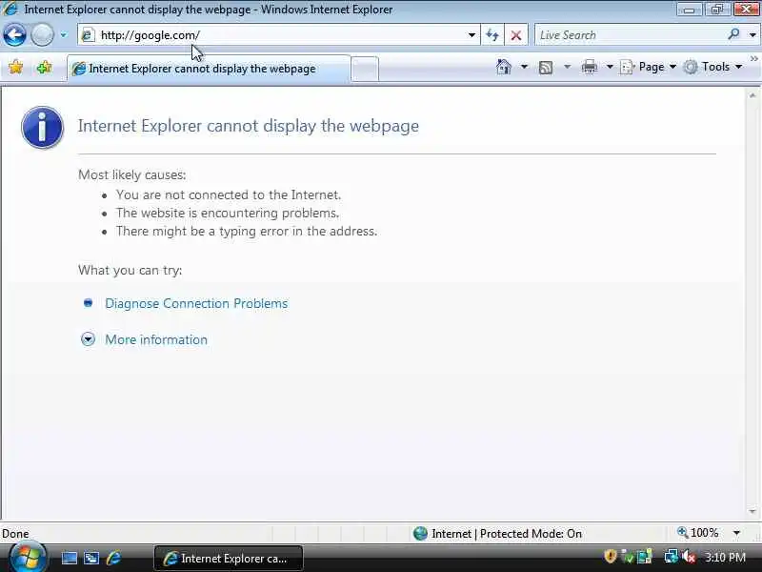Stop loading with the red X
762x572 pixels.
point(516,35)
